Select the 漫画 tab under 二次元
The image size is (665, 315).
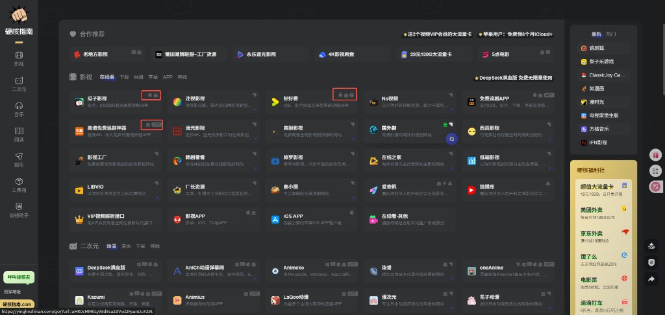click(126, 246)
